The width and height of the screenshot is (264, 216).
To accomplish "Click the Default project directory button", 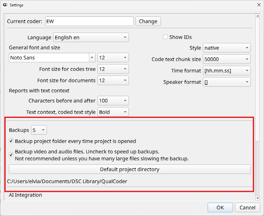I will (x=129, y=169).
